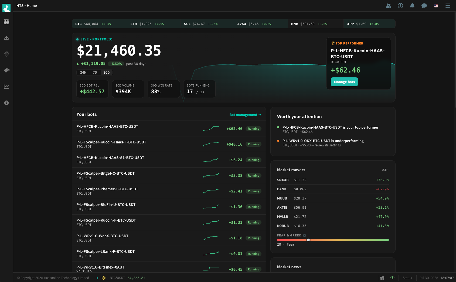Open bot P-L-WRv1.0-WooX-BTC-USDT

click(169, 238)
